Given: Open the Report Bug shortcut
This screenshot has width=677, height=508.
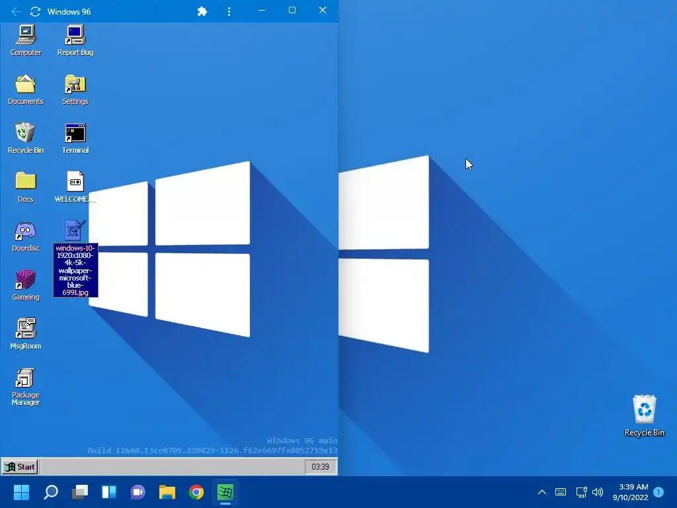Looking at the screenshot, I should pos(75,40).
